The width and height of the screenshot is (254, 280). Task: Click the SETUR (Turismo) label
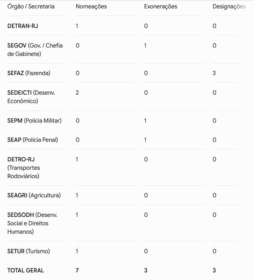(x=29, y=251)
